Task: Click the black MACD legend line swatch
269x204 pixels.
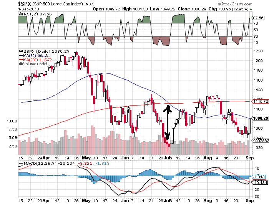Action: (21, 164)
